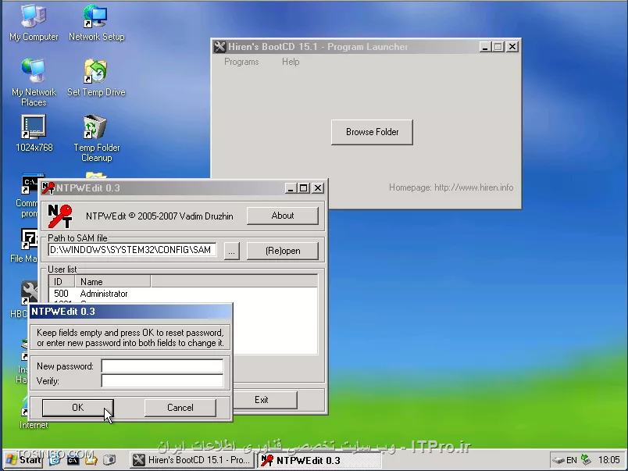Open Temp Folder Cleanup desktop icon
This screenshot has height=471, width=628.
[96, 138]
